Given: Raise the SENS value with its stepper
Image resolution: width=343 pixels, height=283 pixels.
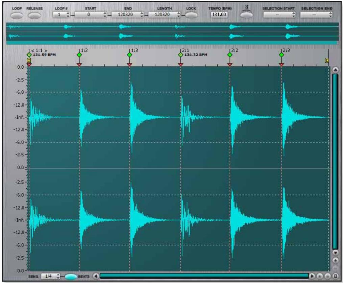Looking at the screenshot, I should 58,274.
